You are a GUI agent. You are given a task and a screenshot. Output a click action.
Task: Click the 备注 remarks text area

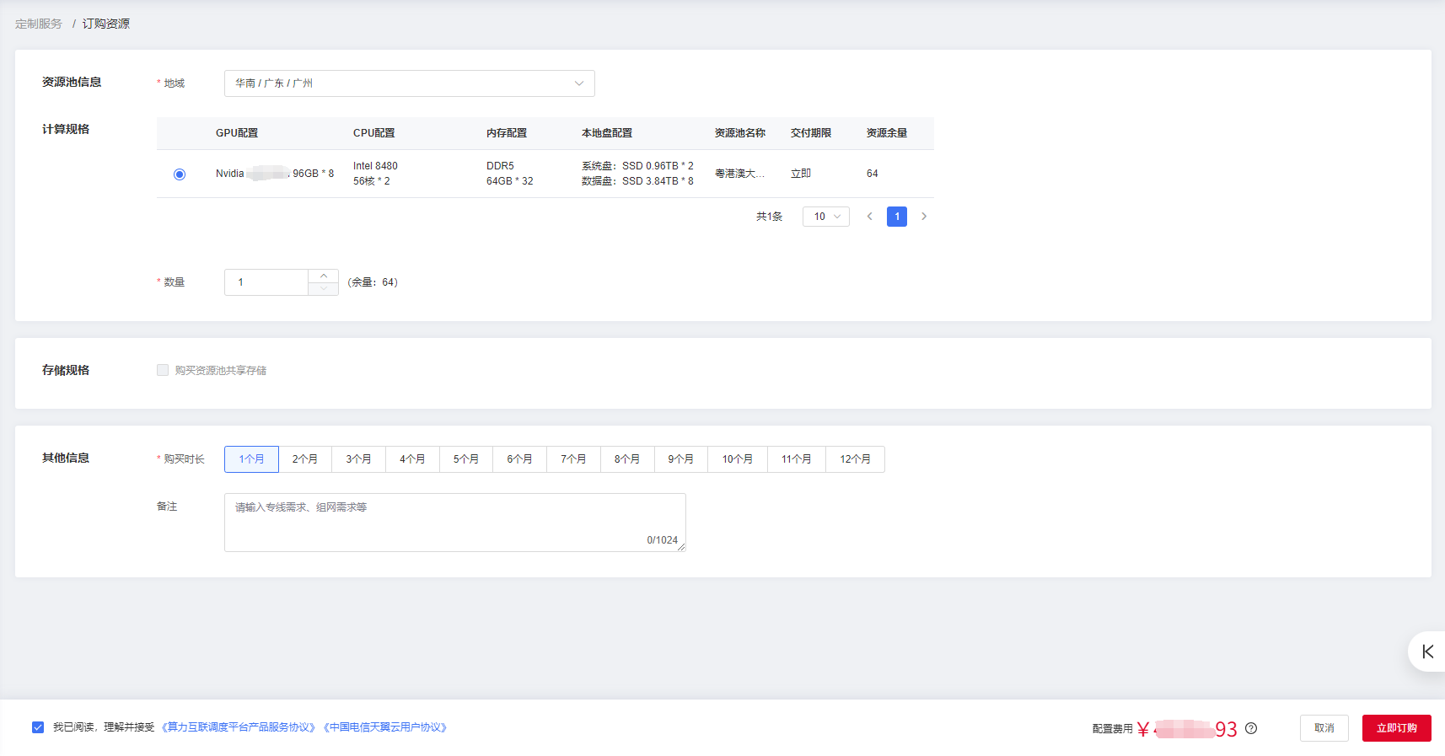[455, 523]
